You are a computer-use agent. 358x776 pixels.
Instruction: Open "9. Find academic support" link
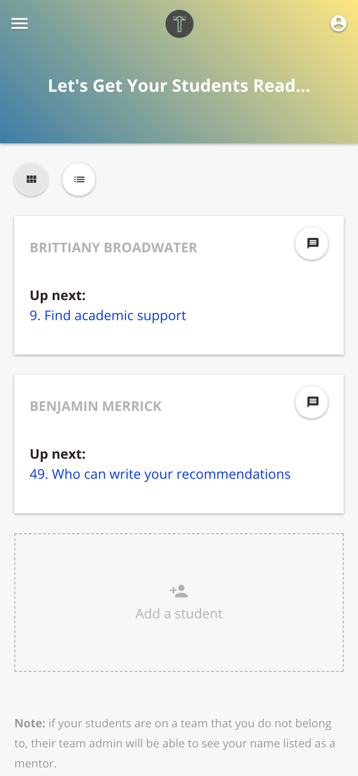(108, 316)
